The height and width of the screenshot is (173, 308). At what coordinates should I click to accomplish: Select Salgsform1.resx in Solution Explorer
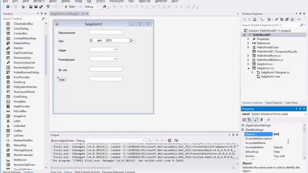click(x=270, y=76)
